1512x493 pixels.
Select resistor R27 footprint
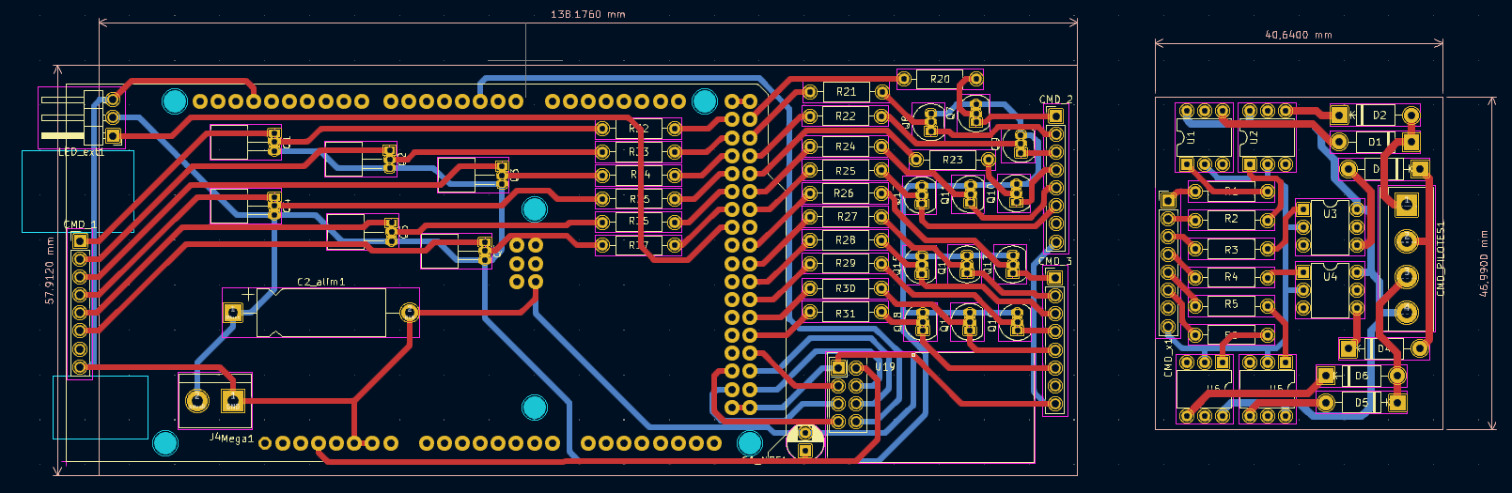click(x=846, y=217)
